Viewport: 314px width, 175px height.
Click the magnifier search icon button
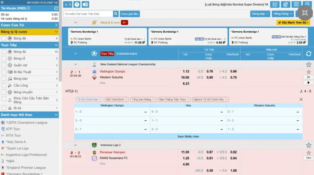click(116, 14)
